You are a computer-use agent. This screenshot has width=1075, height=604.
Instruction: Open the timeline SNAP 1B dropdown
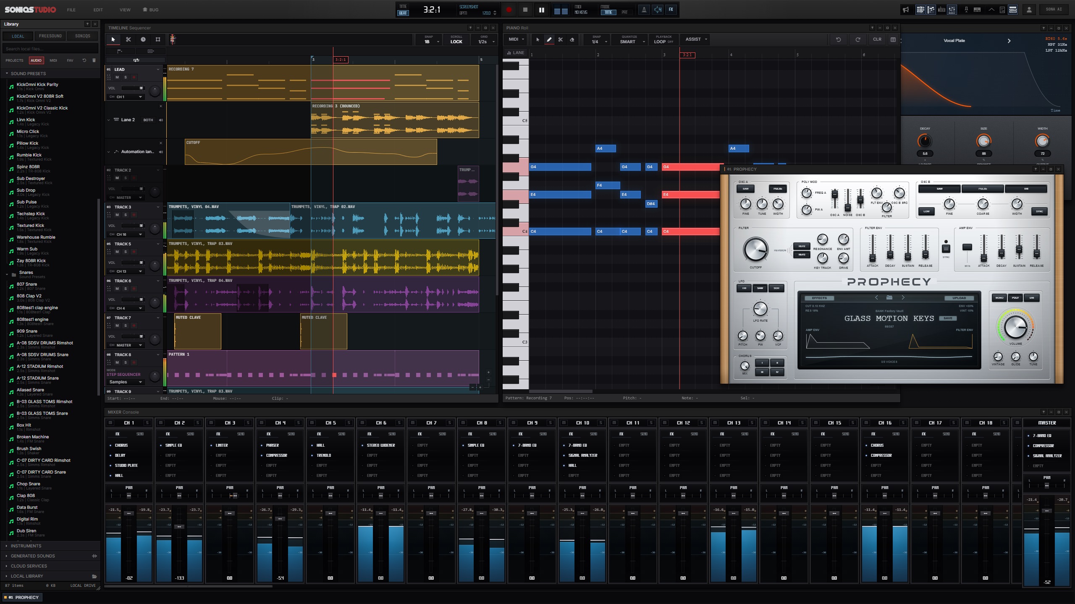(428, 39)
